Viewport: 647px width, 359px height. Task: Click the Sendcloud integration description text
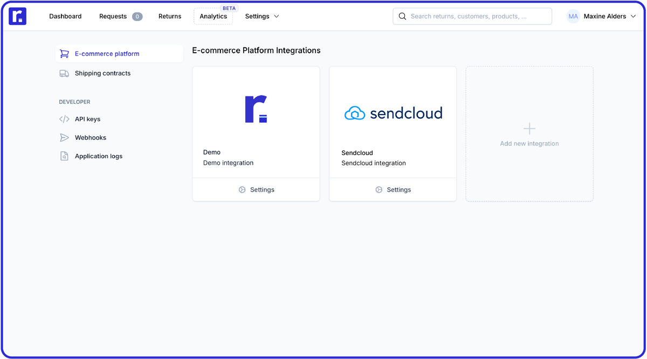tap(374, 163)
